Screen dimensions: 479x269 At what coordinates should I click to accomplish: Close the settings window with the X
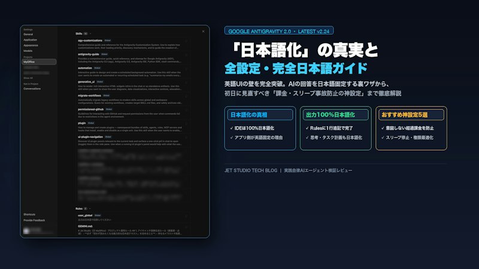(x=203, y=32)
